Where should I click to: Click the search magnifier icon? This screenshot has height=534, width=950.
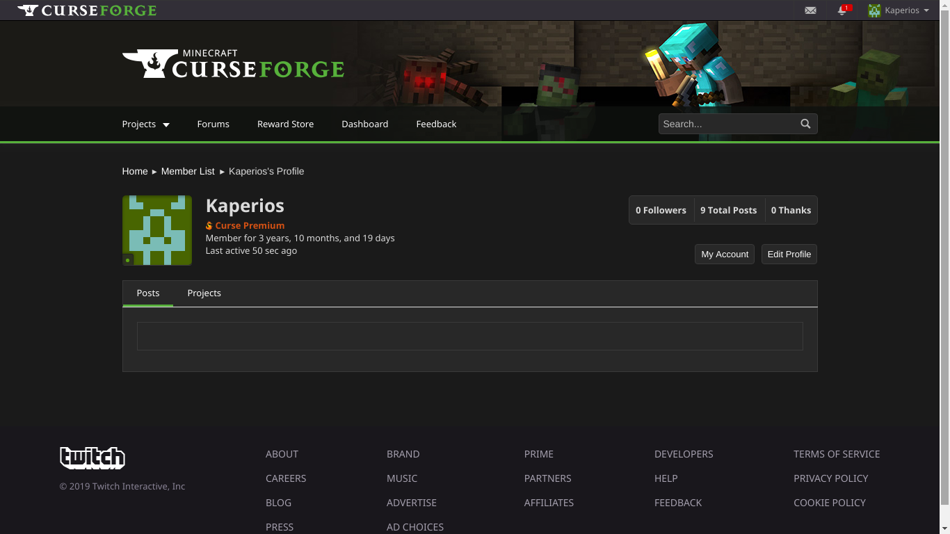pos(805,123)
